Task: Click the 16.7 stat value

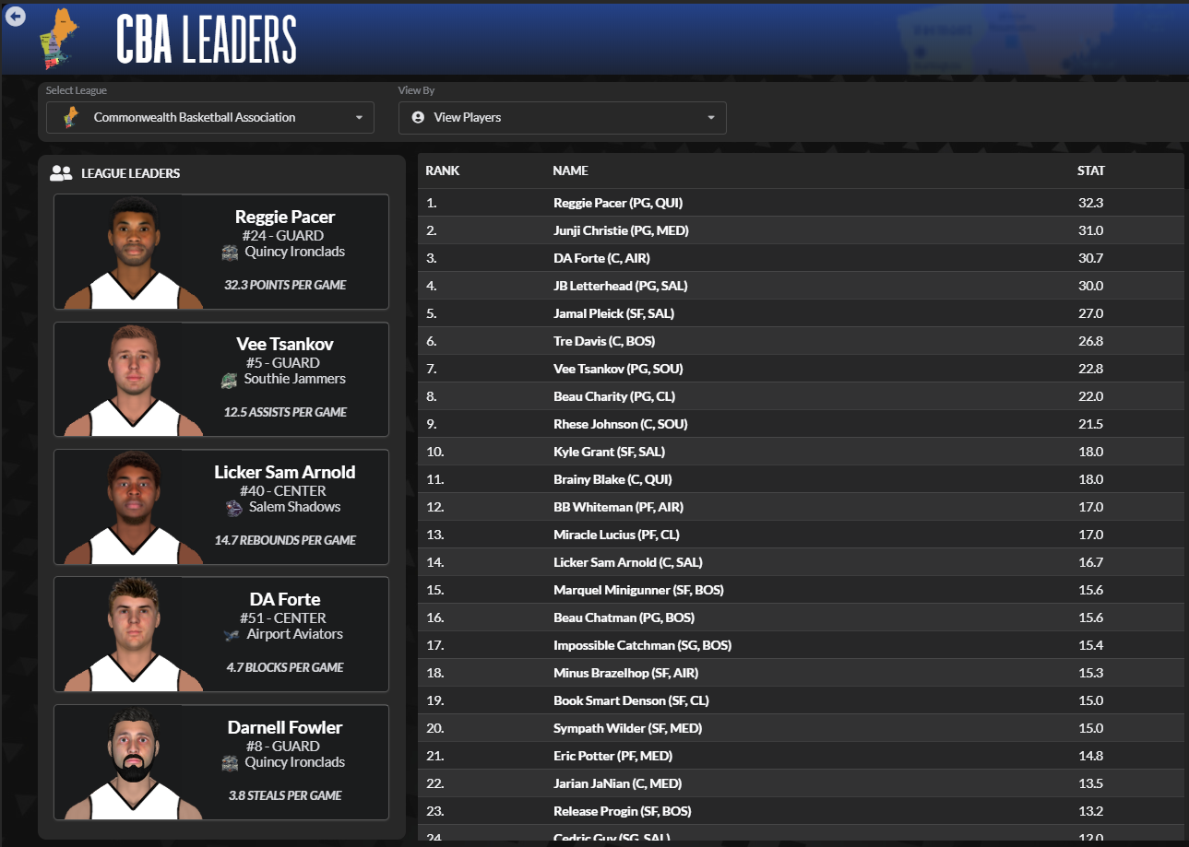Action: (x=1090, y=562)
